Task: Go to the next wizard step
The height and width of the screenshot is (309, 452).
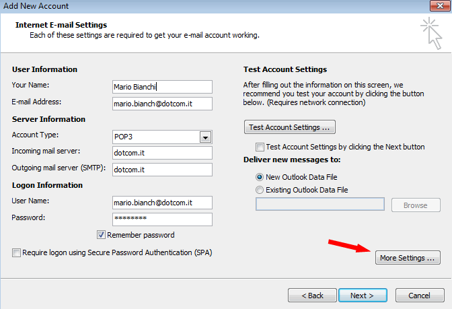Action: click(363, 296)
